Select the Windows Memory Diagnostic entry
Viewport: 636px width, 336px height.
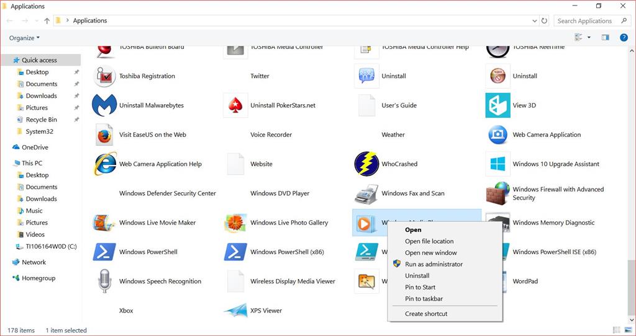[553, 223]
